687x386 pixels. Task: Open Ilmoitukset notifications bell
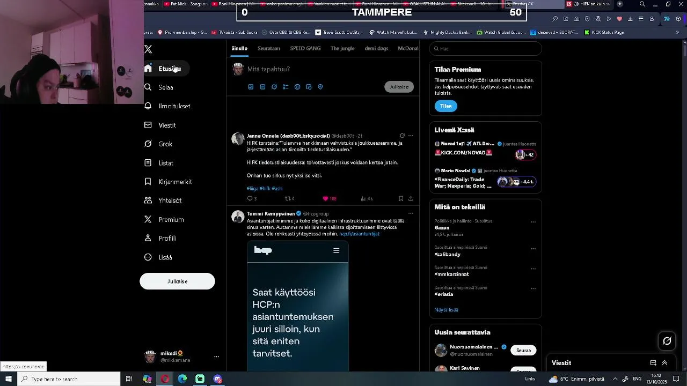click(x=167, y=106)
